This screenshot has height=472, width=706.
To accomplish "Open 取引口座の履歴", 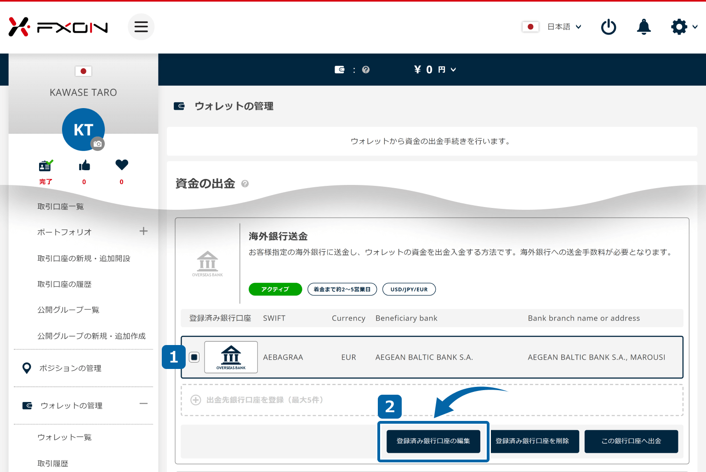I will tap(64, 284).
